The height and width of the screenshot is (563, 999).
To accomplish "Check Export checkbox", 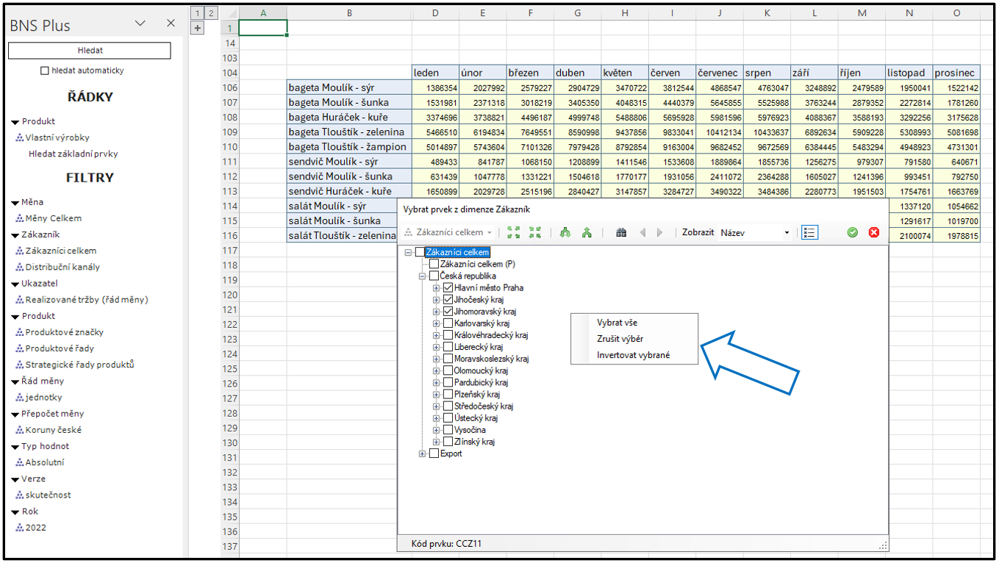I will point(434,453).
